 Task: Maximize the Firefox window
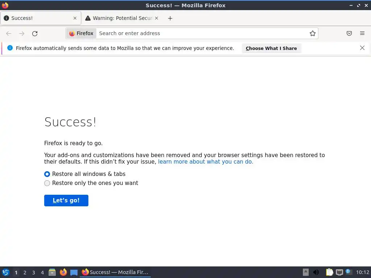pyautogui.click(x=358, y=5)
